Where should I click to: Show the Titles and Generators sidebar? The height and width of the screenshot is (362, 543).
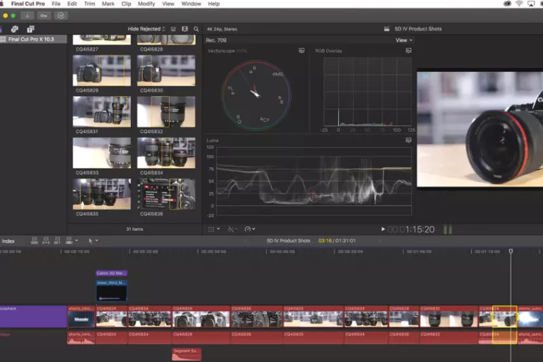[x=31, y=29]
